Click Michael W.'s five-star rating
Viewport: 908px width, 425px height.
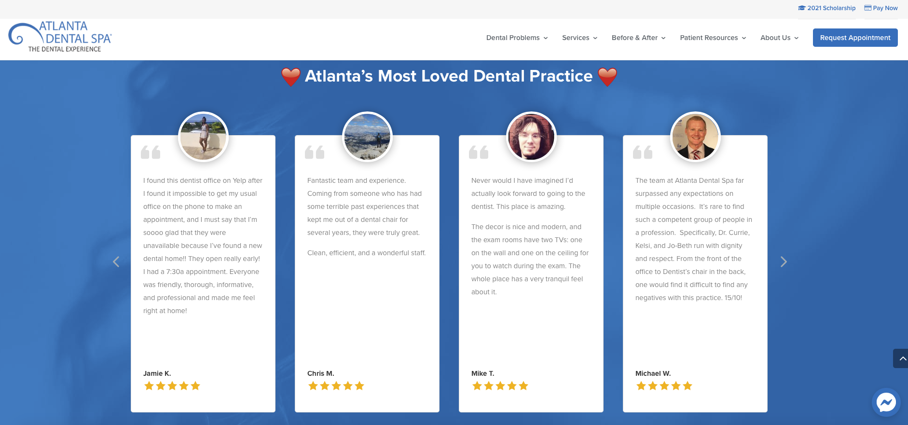tap(664, 385)
